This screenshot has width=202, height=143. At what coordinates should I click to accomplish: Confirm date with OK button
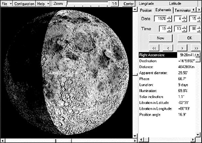click(x=189, y=38)
